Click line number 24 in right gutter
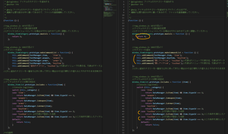Image resolution: width=228 pixels, height=134 pixels. pyautogui.click(x=123, y=52)
